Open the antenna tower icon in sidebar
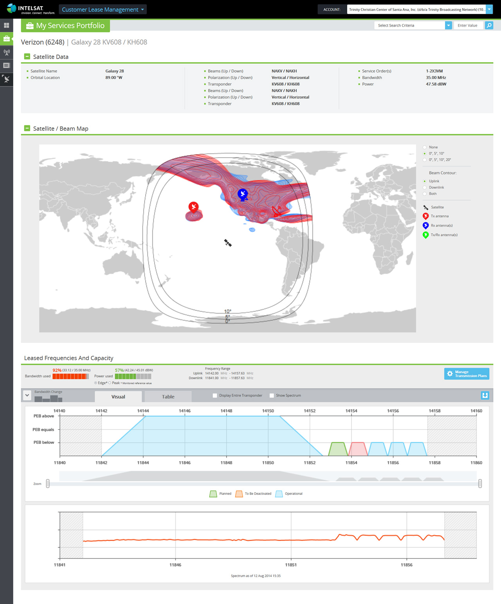 tap(6, 52)
